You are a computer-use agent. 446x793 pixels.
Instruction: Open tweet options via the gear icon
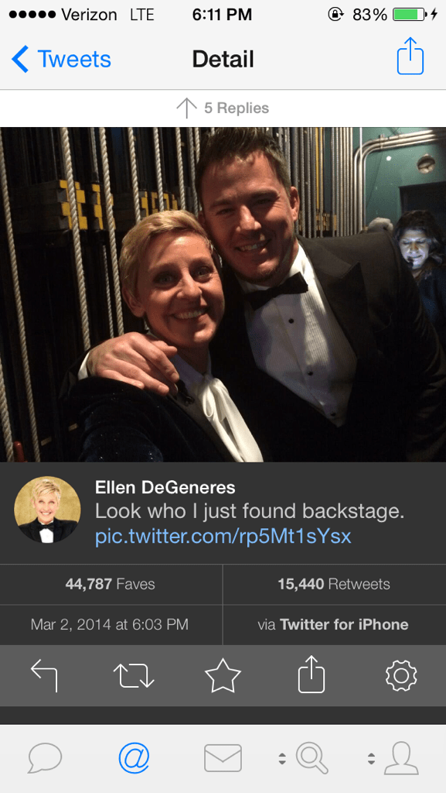click(401, 675)
